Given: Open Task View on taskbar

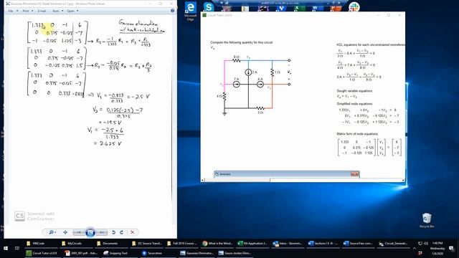Looking at the screenshot, I should click(x=17, y=248).
